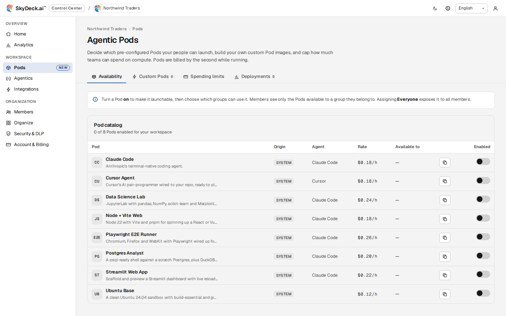Open Northwind Traders workspace switcher
Image resolution: width=506 pixels, height=316 pixels.
(x=118, y=8)
